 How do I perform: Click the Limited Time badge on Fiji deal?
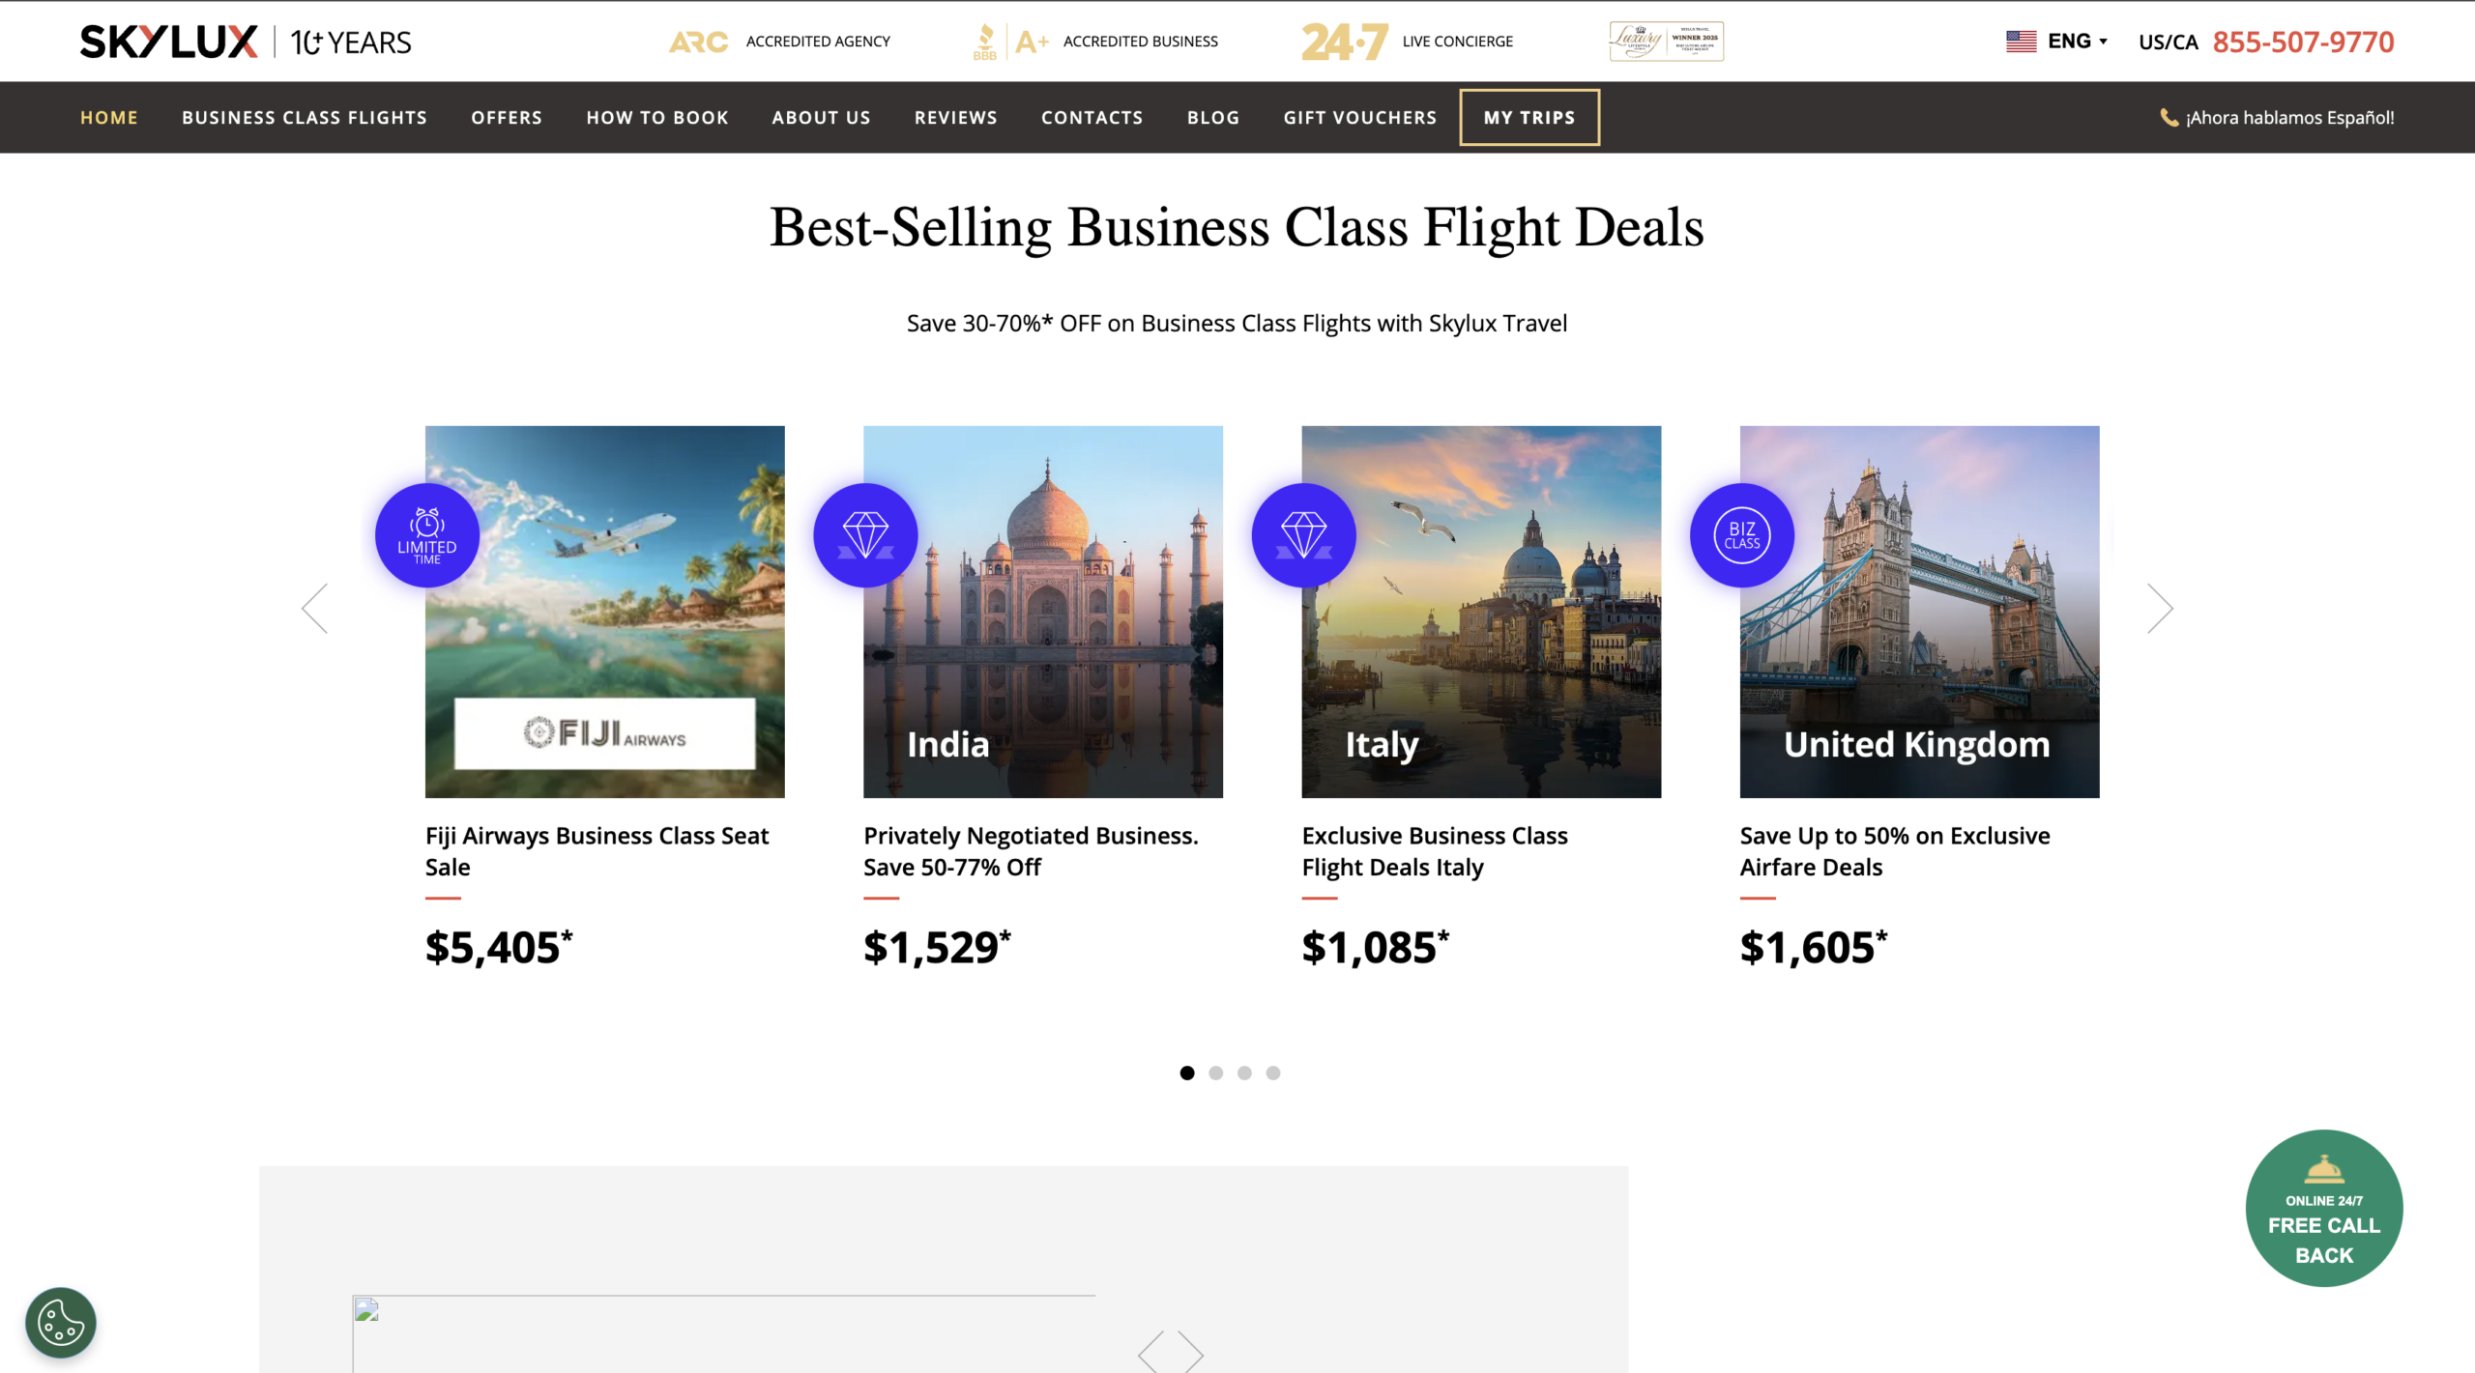pyautogui.click(x=427, y=535)
